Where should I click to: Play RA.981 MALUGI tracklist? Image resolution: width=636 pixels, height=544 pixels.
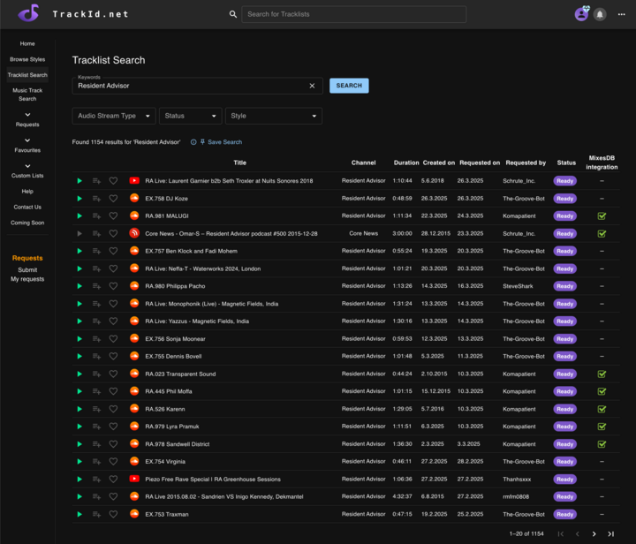[x=79, y=216]
